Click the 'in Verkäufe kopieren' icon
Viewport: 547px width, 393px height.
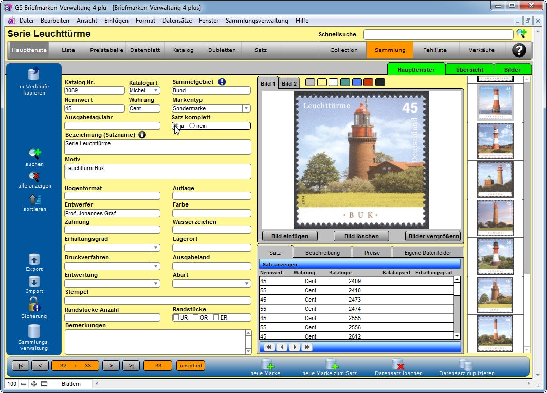(x=34, y=74)
